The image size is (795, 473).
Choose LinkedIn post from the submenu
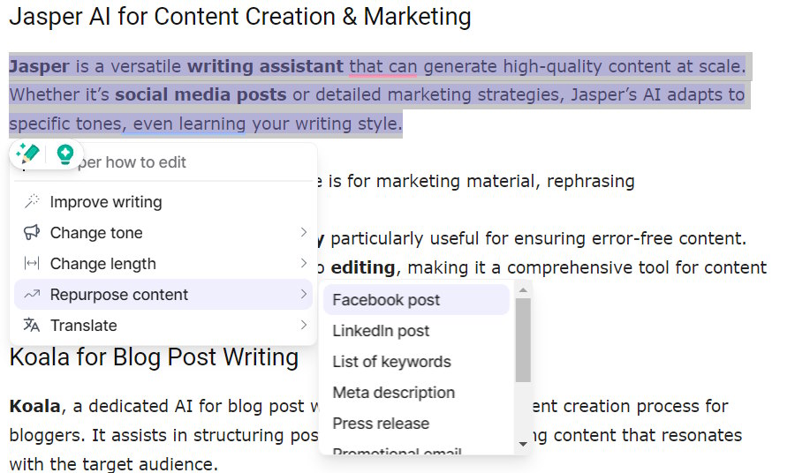click(x=416, y=331)
